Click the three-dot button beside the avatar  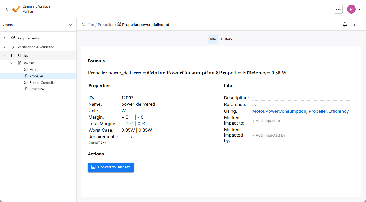click(338, 9)
